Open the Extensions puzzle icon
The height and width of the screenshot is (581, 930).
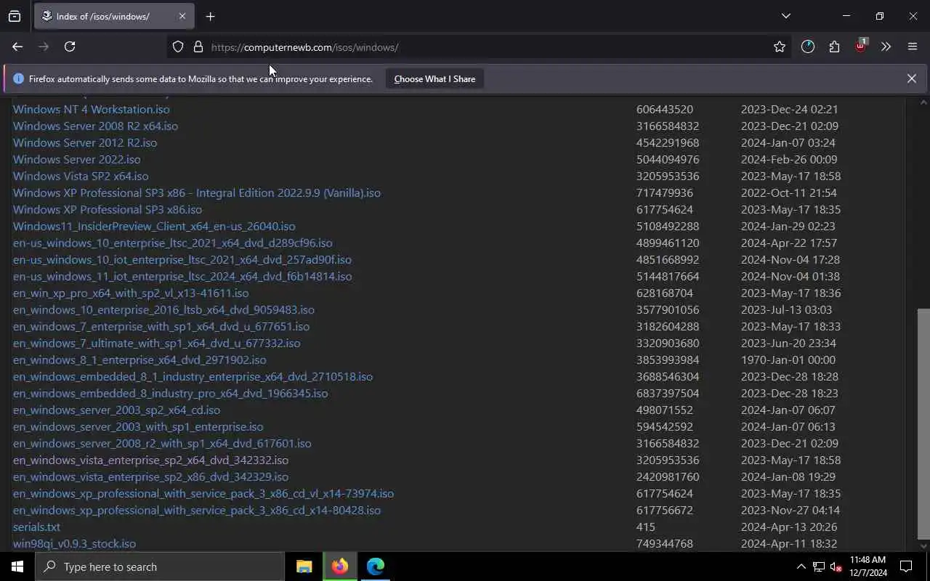[x=834, y=46]
